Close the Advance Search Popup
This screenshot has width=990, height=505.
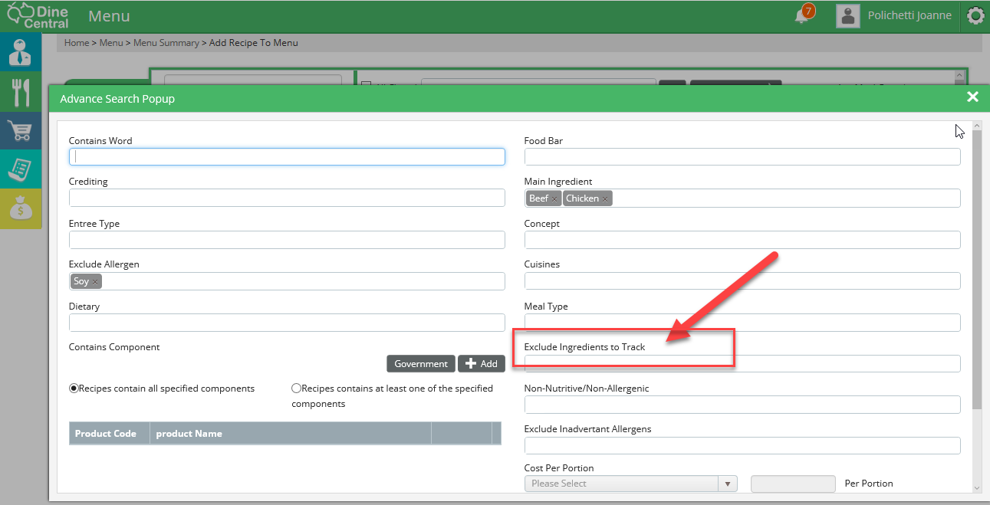972,97
